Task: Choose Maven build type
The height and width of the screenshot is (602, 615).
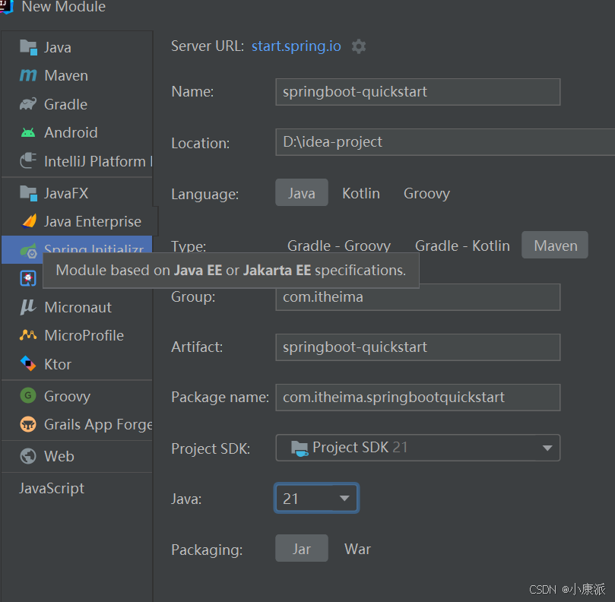Action: click(555, 245)
